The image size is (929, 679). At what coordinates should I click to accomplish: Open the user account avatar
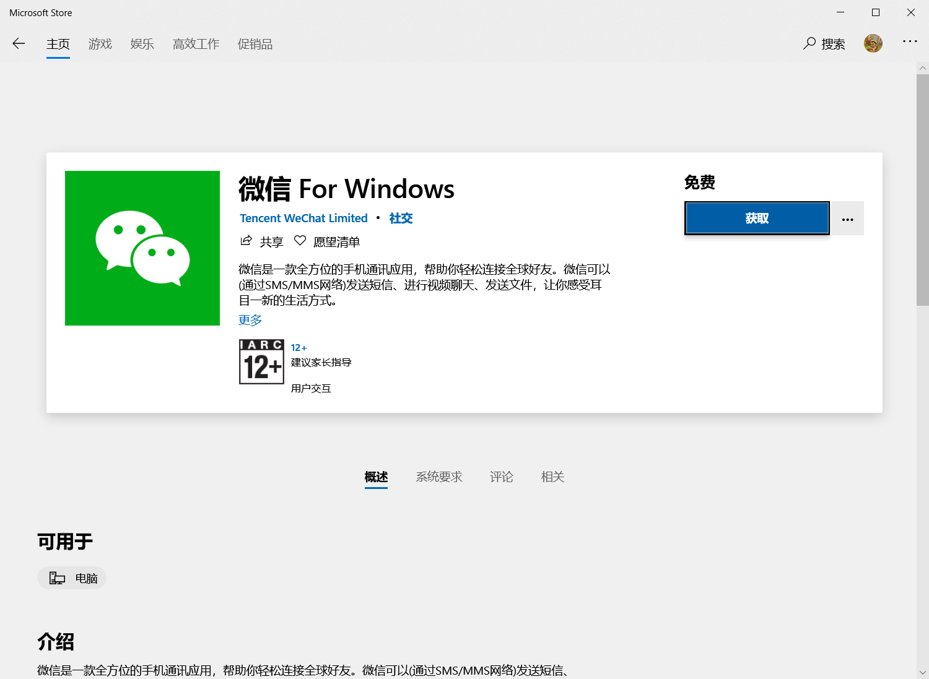(873, 43)
